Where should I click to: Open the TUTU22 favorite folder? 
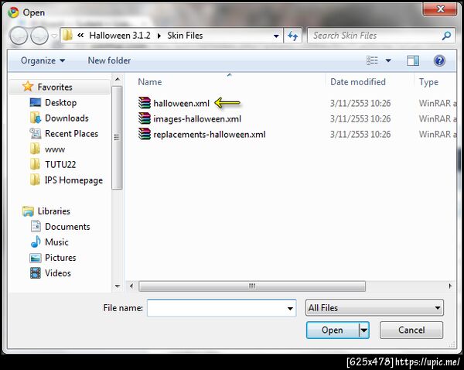coord(60,164)
